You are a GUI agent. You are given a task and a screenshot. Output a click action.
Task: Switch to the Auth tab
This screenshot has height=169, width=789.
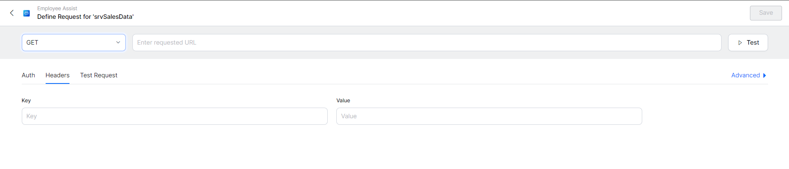pos(28,75)
